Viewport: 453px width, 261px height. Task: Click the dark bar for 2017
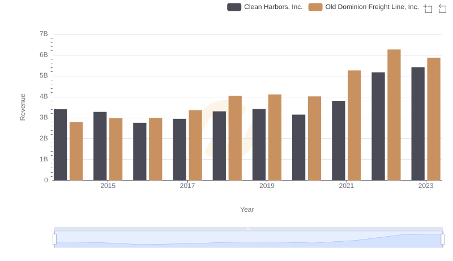point(180,149)
